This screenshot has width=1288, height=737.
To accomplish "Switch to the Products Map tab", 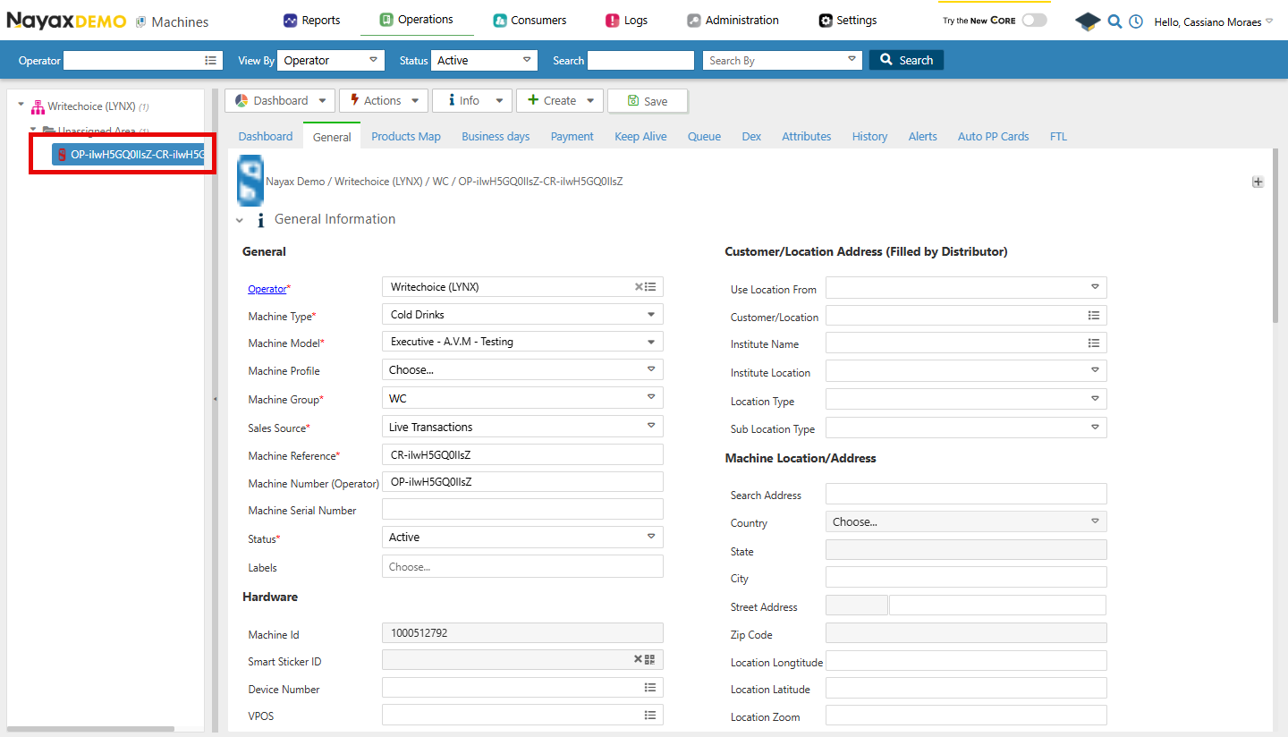I will [x=406, y=136].
